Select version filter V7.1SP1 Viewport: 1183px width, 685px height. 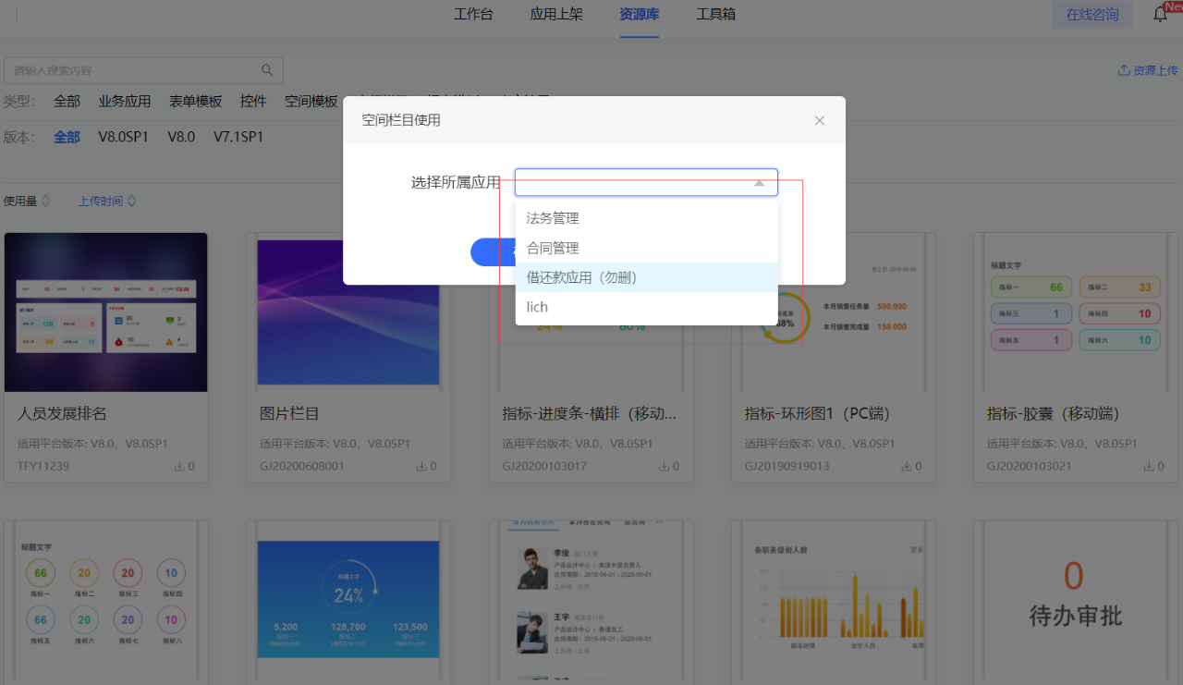pyautogui.click(x=238, y=137)
